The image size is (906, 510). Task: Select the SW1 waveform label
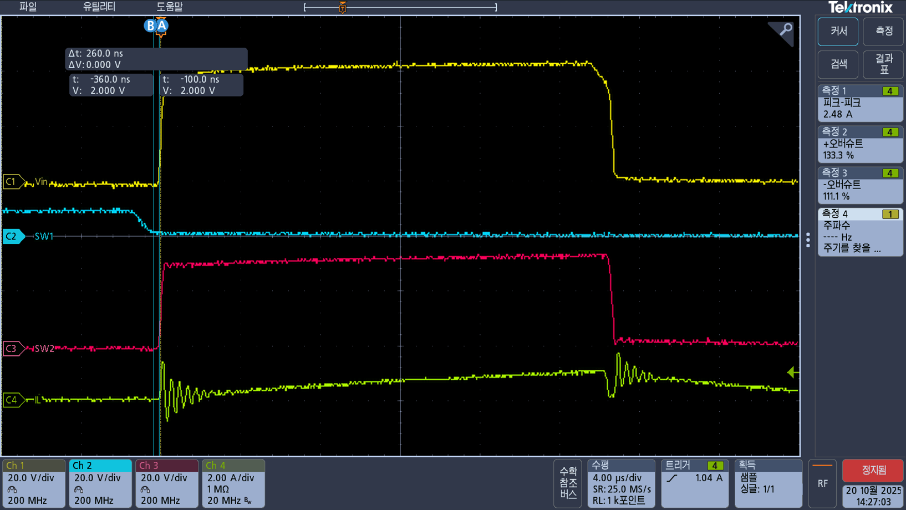point(44,236)
